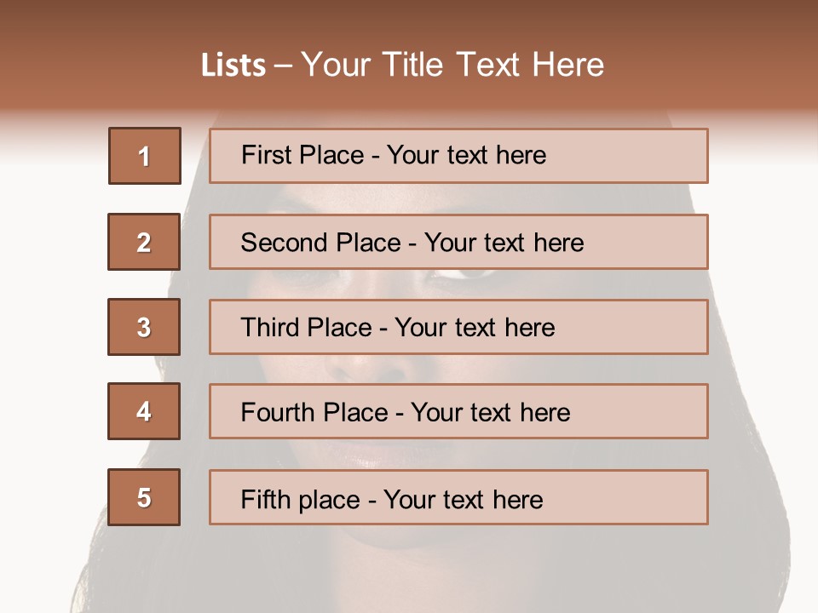The height and width of the screenshot is (613, 818).
Task: Click the dash in the slide title
Action: tap(283, 66)
